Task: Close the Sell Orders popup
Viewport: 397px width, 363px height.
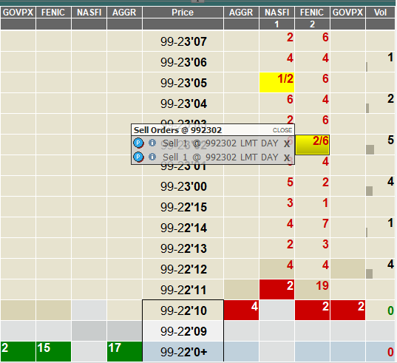Action: coord(282,130)
